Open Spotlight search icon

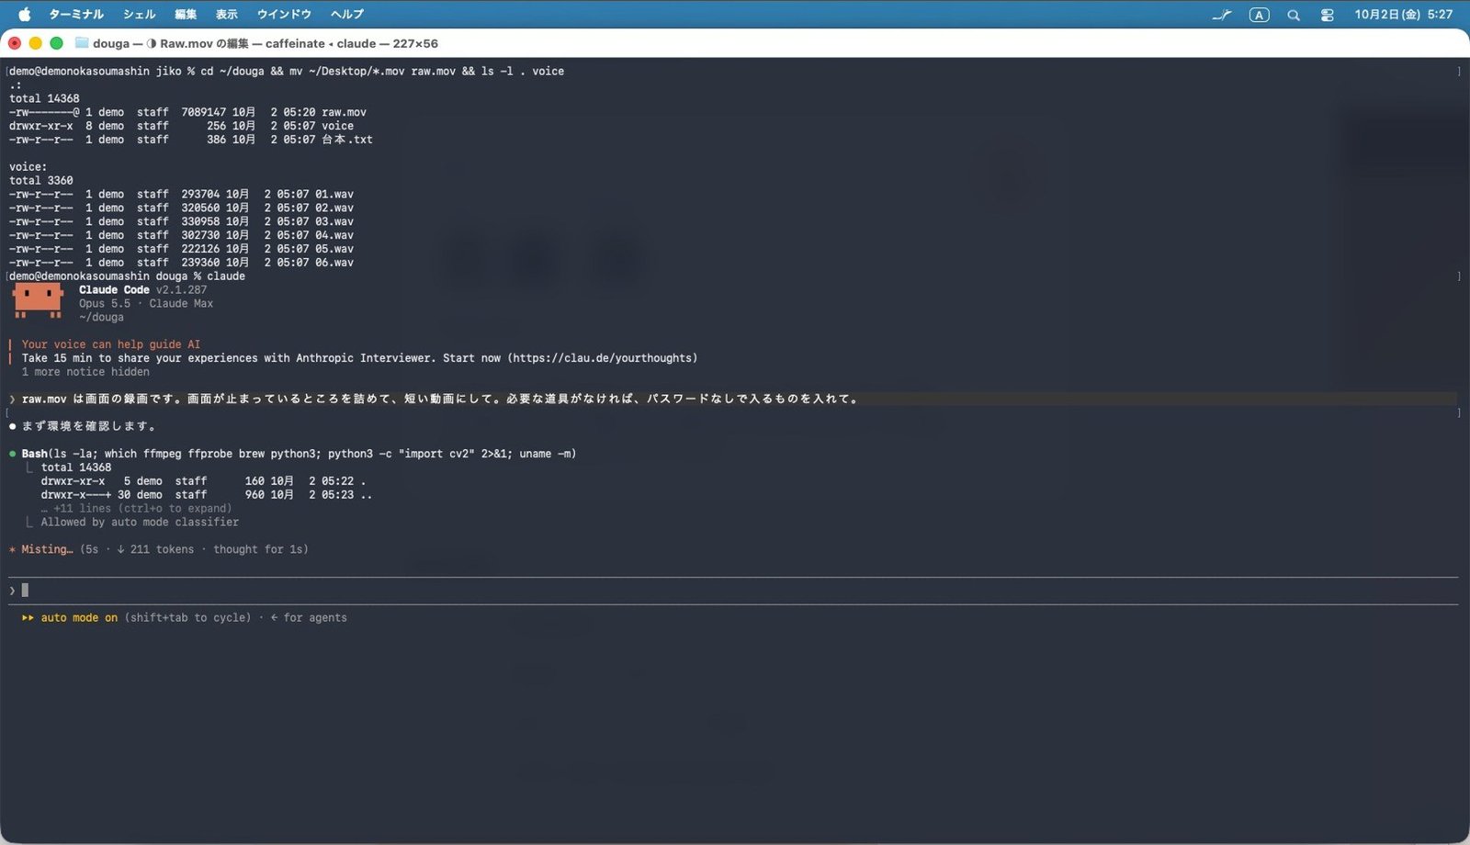pyautogui.click(x=1294, y=15)
